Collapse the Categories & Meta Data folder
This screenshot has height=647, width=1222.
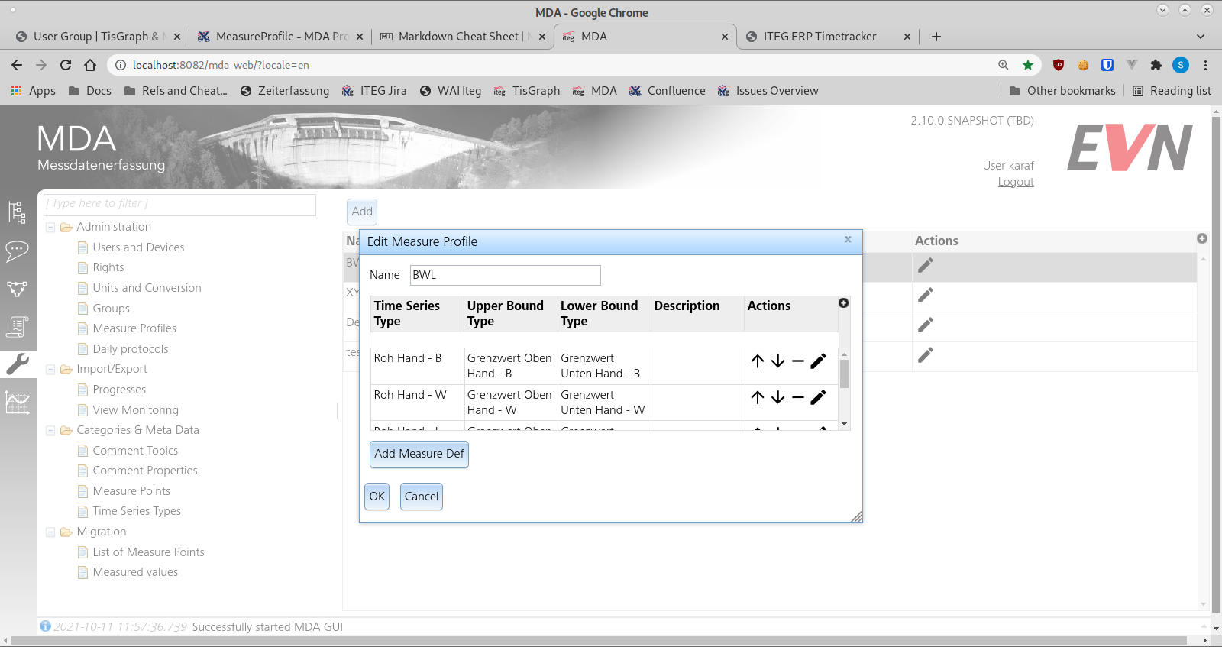50,431
